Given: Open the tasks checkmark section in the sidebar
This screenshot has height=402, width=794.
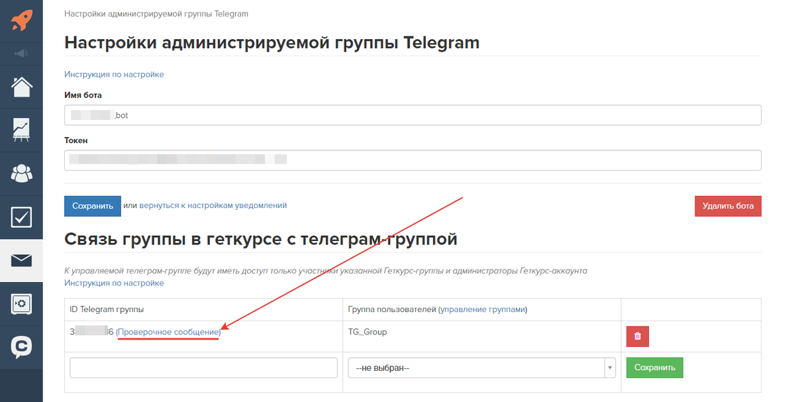Looking at the screenshot, I should pos(21,217).
